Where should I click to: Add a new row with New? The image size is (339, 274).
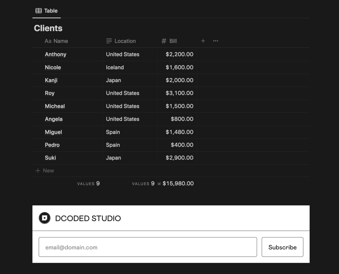pos(48,171)
